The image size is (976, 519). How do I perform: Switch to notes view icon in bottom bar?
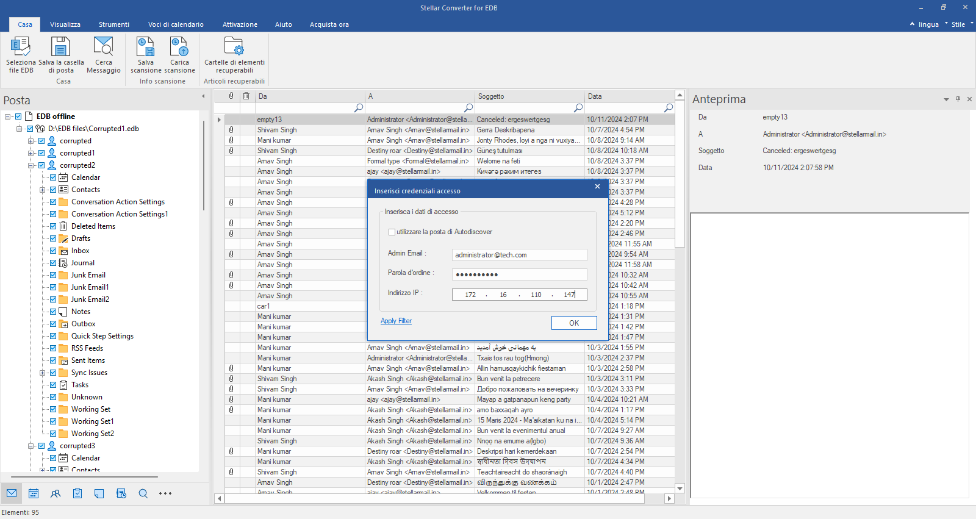point(99,493)
